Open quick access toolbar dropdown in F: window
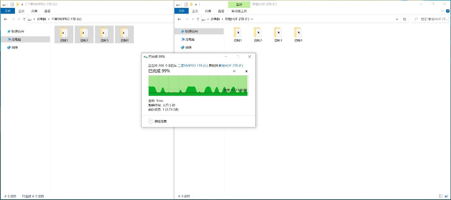 (196, 4)
